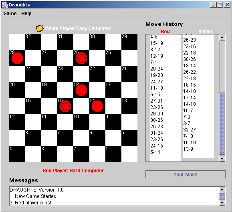The image size is (232, 212).
Task: Click empty board square 21
Action: (129, 74)
